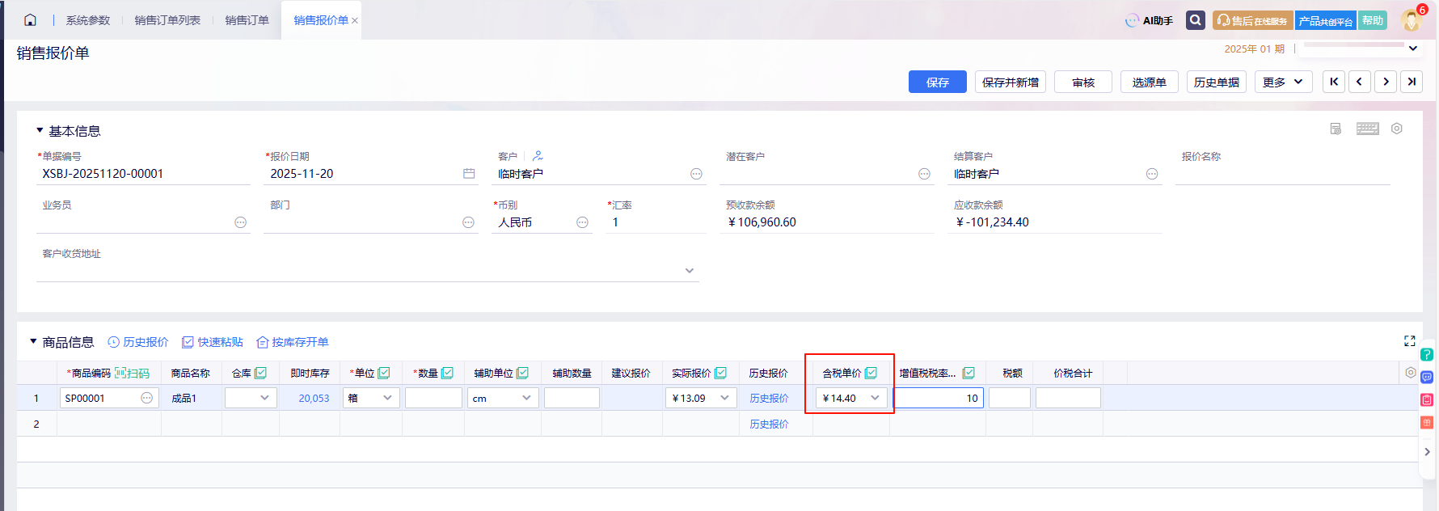1439x511 pixels.
Task: Open 售后在线服务 support
Action: pyautogui.click(x=1252, y=20)
